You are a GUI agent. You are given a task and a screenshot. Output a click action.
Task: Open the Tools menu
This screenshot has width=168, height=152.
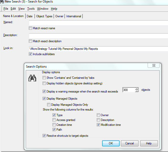tap(31, 9)
